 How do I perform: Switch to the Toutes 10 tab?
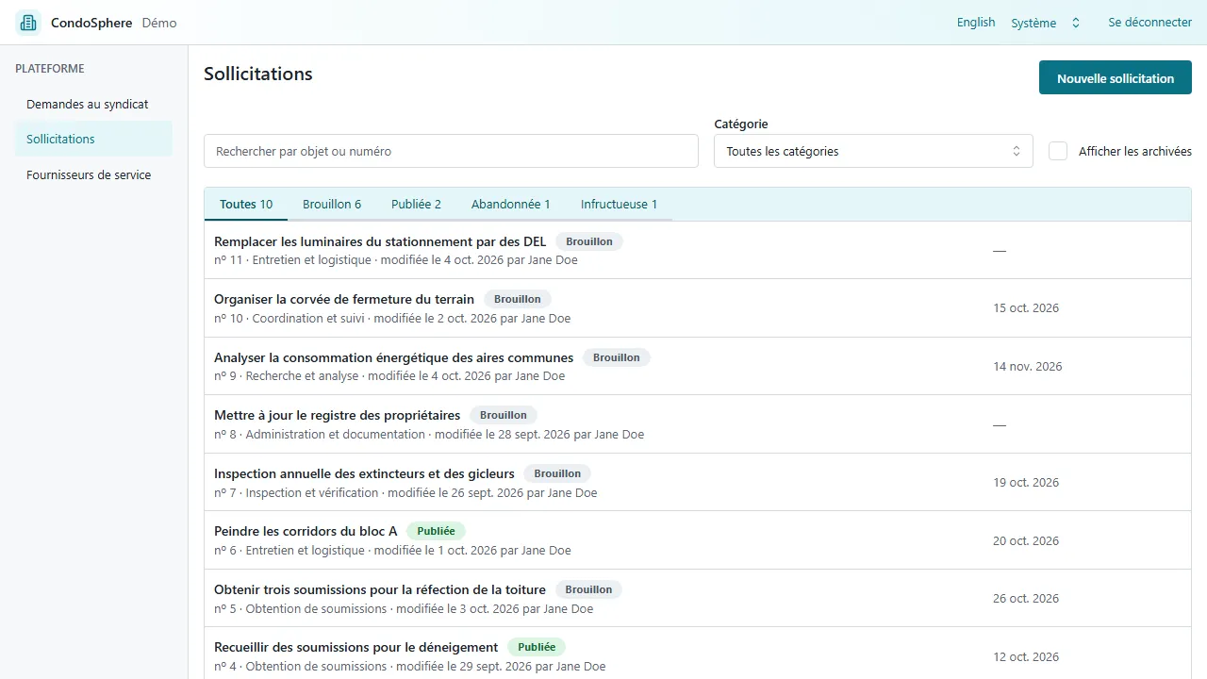click(246, 204)
